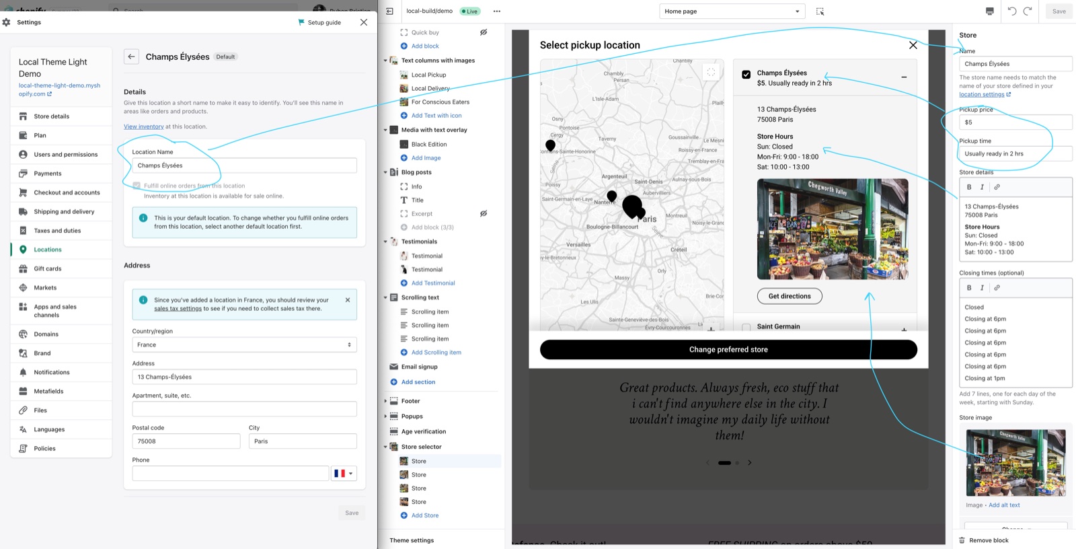Expand the Footer section
The image size is (1076, 549).
point(385,401)
